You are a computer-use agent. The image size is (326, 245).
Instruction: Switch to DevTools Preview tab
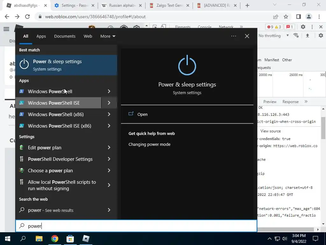[x=270, y=102]
